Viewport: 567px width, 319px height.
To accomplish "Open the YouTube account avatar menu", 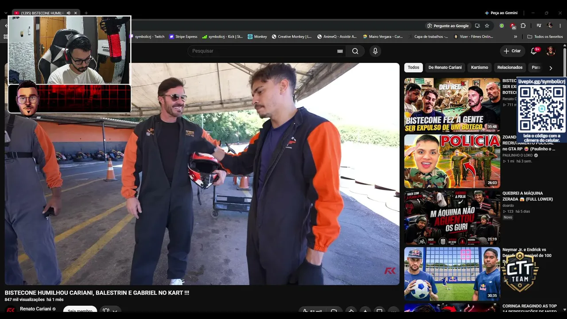I will click(551, 51).
